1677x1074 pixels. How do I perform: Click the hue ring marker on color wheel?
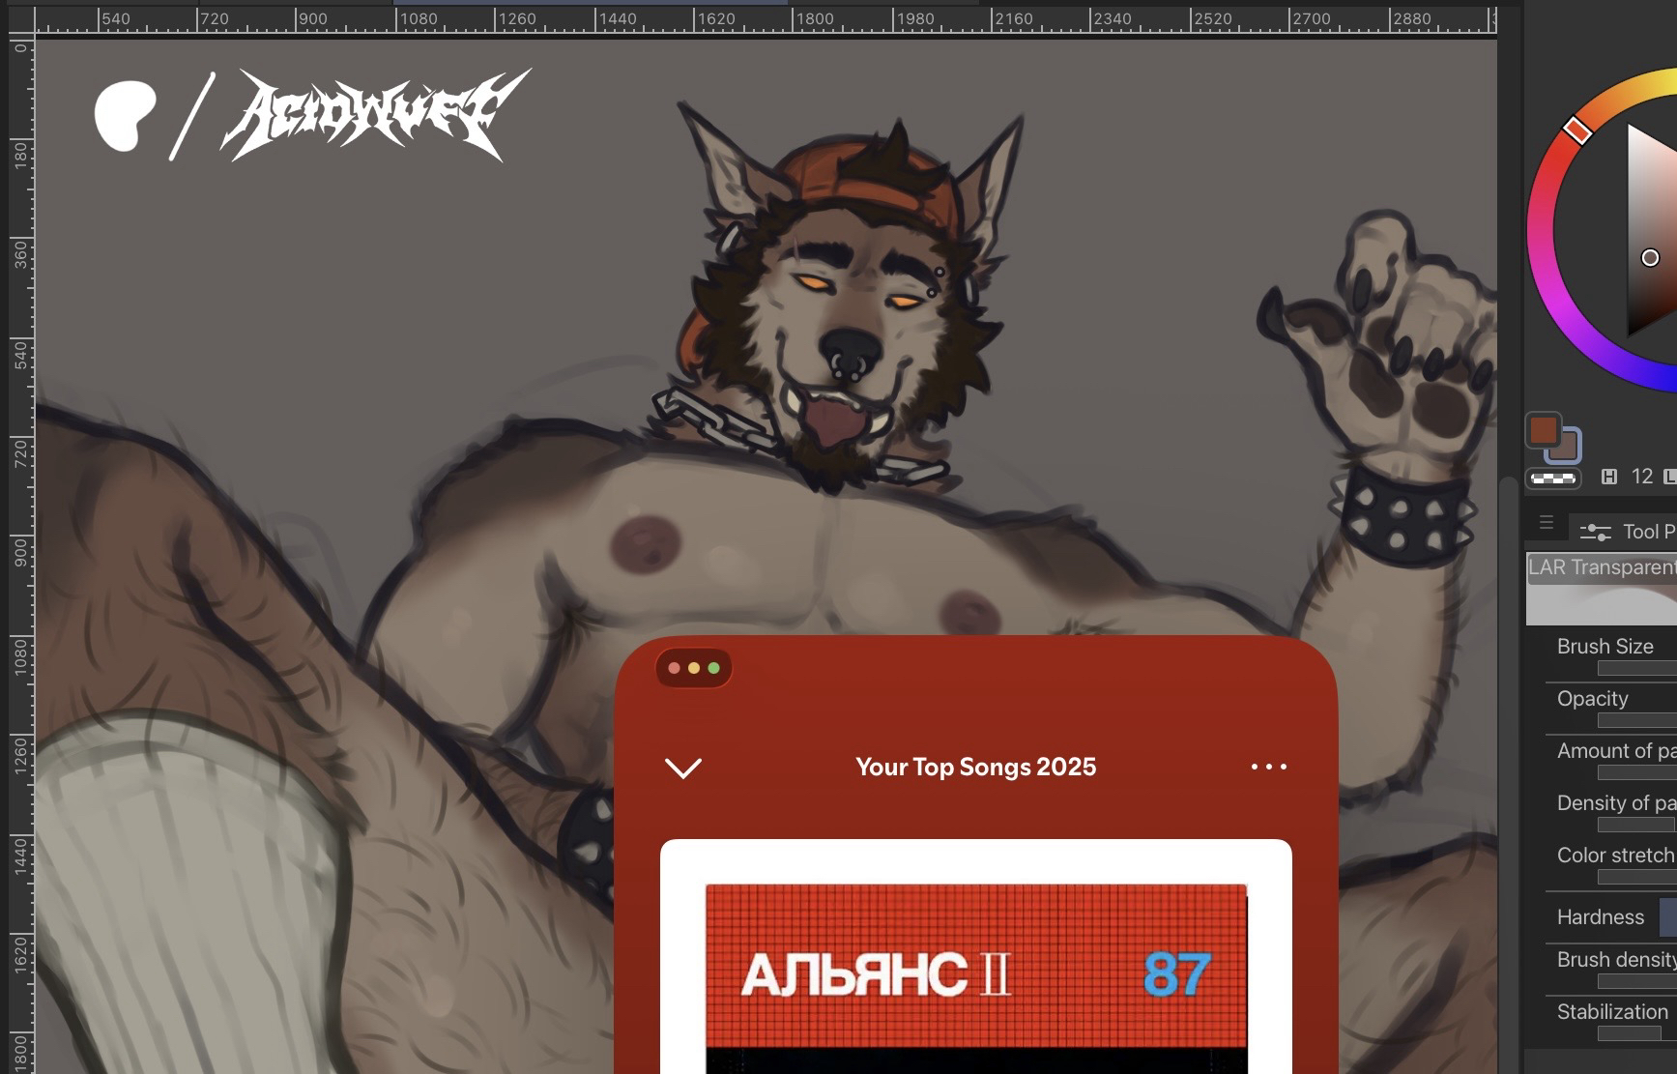(1577, 130)
